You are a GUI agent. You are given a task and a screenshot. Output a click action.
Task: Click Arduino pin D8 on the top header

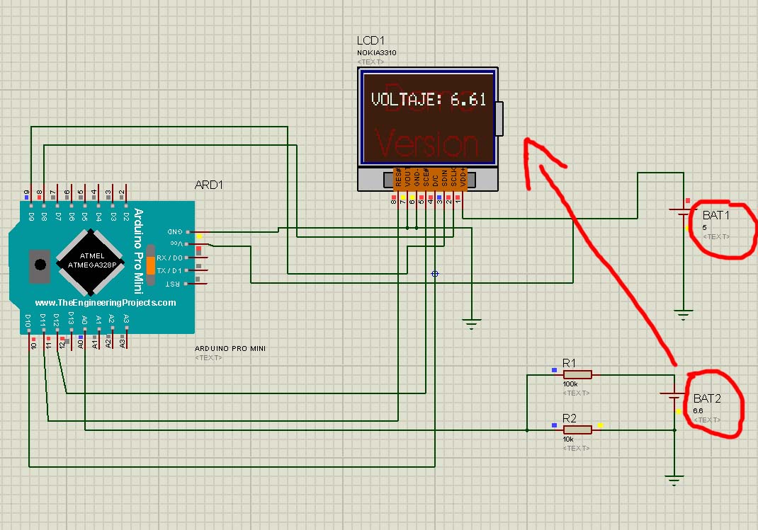pyautogui.click(x=44, y=205)
